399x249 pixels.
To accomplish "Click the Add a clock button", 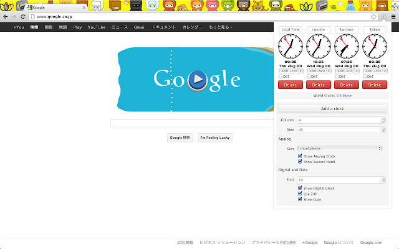I will tap(332, 108).
